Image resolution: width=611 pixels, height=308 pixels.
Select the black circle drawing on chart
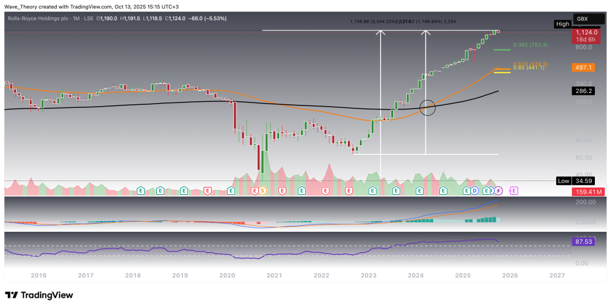427,108
